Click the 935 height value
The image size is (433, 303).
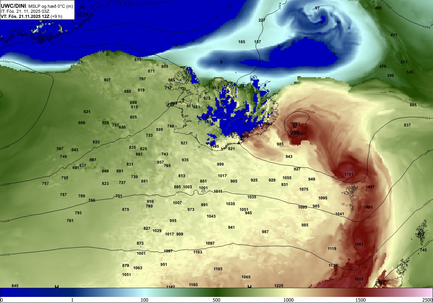point(185,160)
